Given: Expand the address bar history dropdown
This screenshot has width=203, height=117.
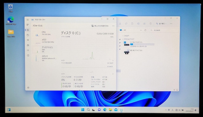Looking at the screenshot, I should 141,30.
